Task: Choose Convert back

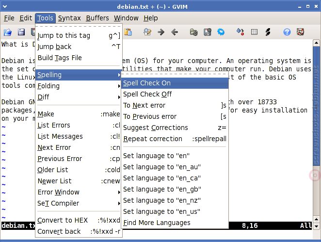Action: click(79, 231)
